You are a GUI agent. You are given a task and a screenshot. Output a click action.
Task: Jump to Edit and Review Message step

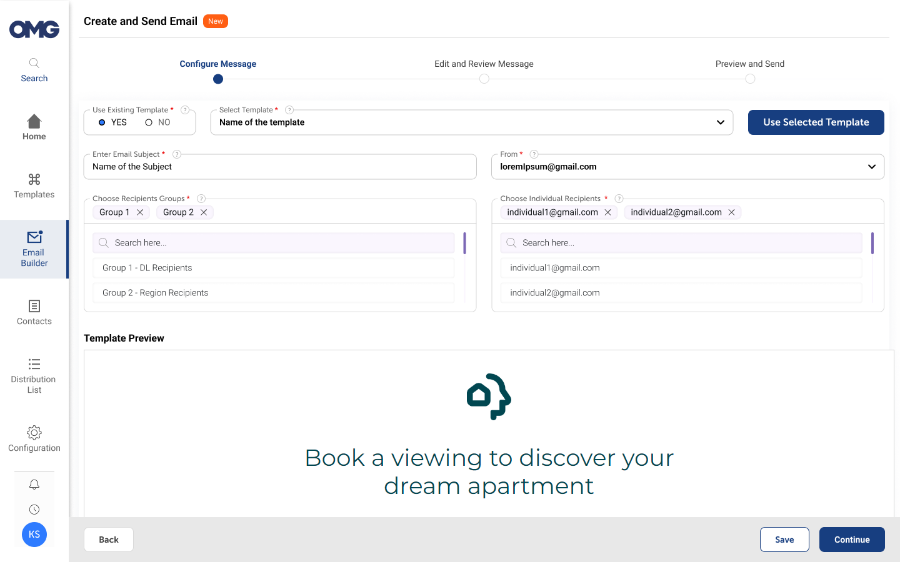coord(484,79)
